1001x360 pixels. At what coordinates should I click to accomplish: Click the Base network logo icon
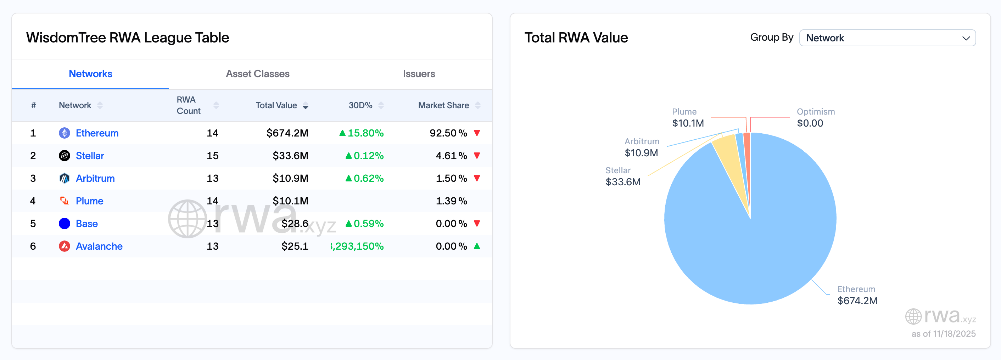point(64,223)
